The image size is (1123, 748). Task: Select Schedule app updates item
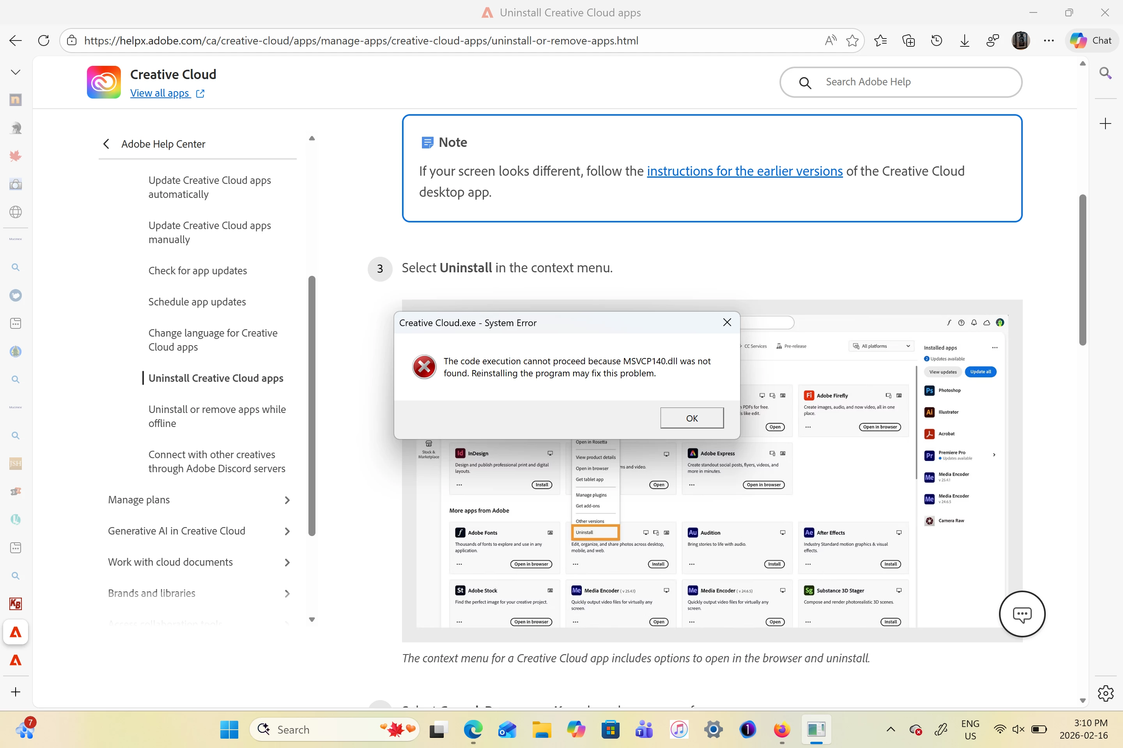point(197,302)
